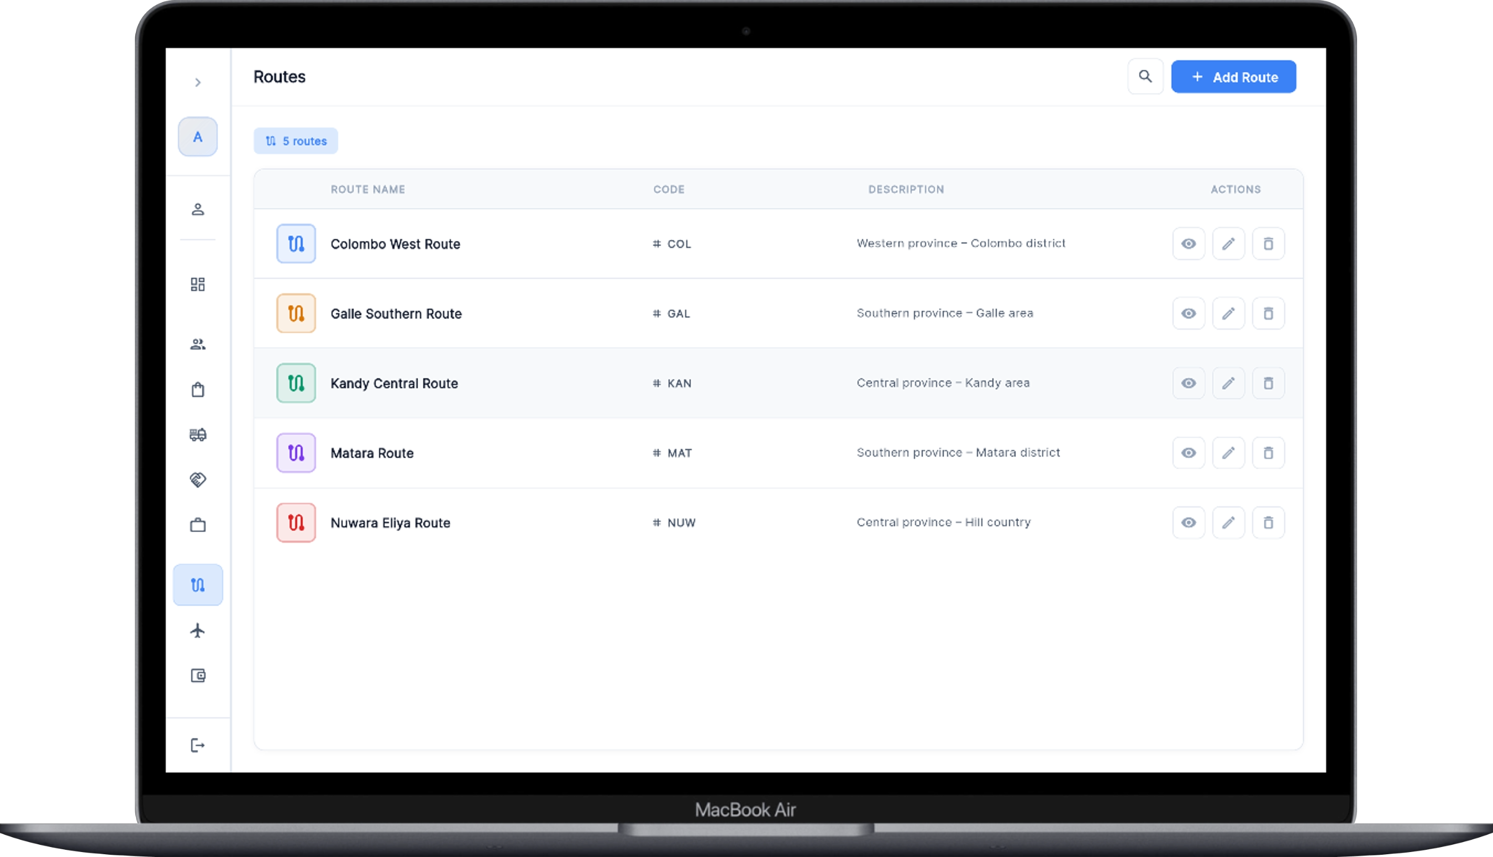Edit the Kandy Central Route
This screenshot has width=1493, height=857.
tap(1228, 383)
